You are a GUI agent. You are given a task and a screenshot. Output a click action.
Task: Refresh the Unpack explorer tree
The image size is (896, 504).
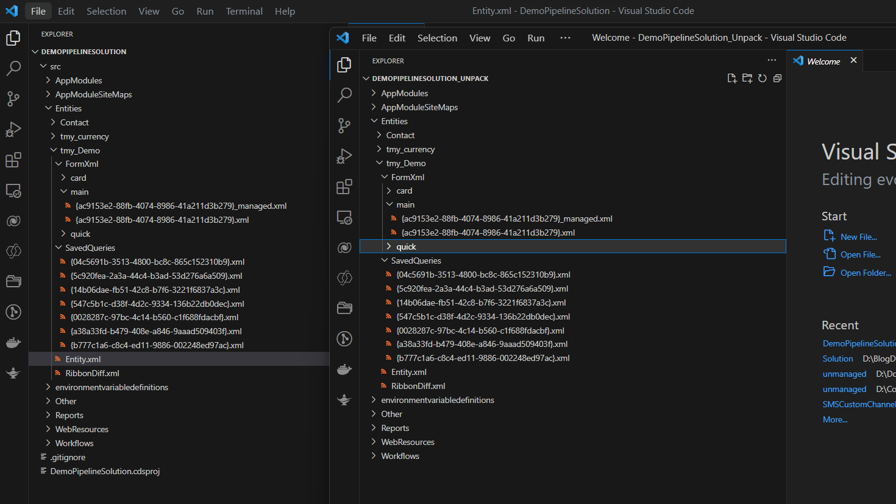pos(762,79)
